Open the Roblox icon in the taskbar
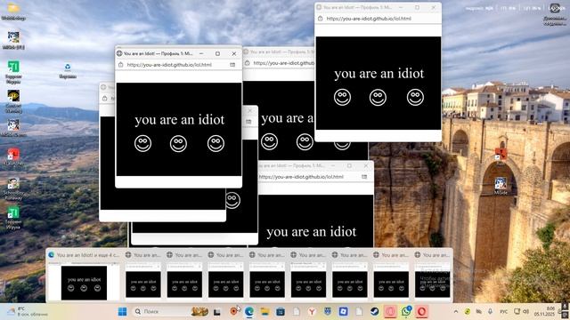Screen dimensions: 570x320 click(x=343, y=312)
